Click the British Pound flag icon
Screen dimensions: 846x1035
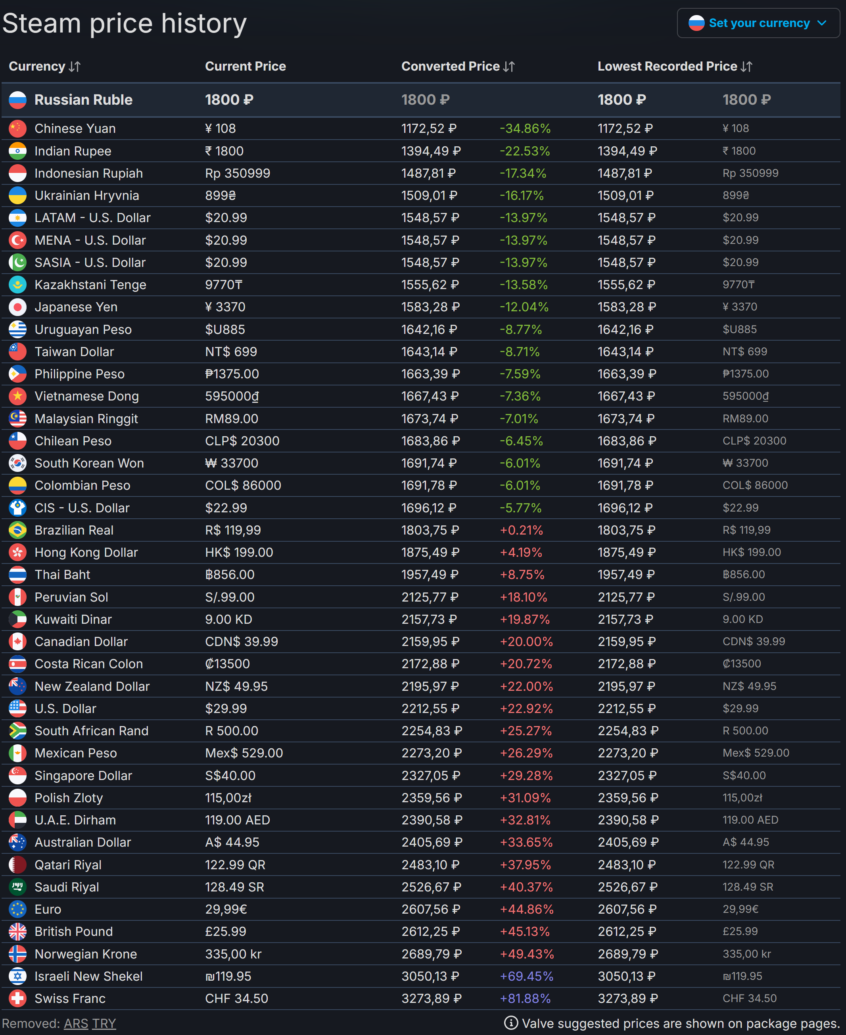(x=17, y=931)
